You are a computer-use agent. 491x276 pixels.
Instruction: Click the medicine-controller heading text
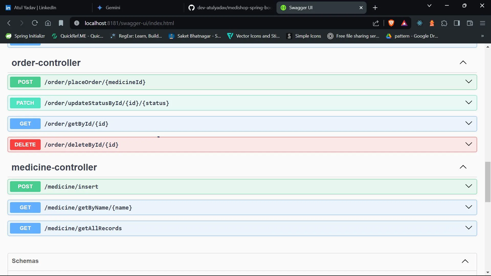coord(54,167)
